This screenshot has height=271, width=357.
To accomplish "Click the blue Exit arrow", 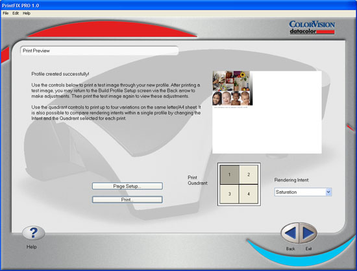I will (x=308, y=233).
